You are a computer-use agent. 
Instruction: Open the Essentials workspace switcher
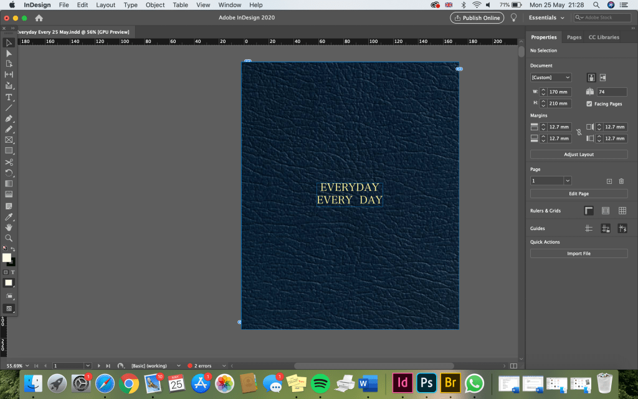click(x=546, y=18)
